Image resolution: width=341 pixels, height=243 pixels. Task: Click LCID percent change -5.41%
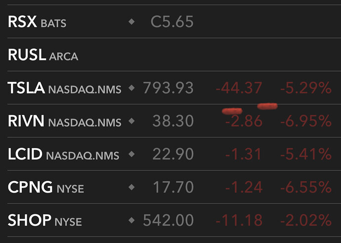tap(306, 154)
